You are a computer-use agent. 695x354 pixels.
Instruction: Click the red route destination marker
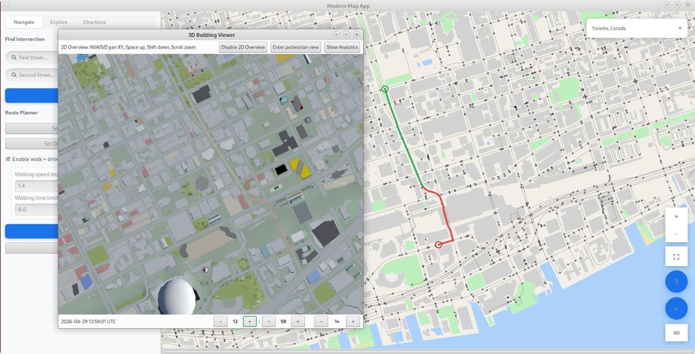click(x=439, y=245)
